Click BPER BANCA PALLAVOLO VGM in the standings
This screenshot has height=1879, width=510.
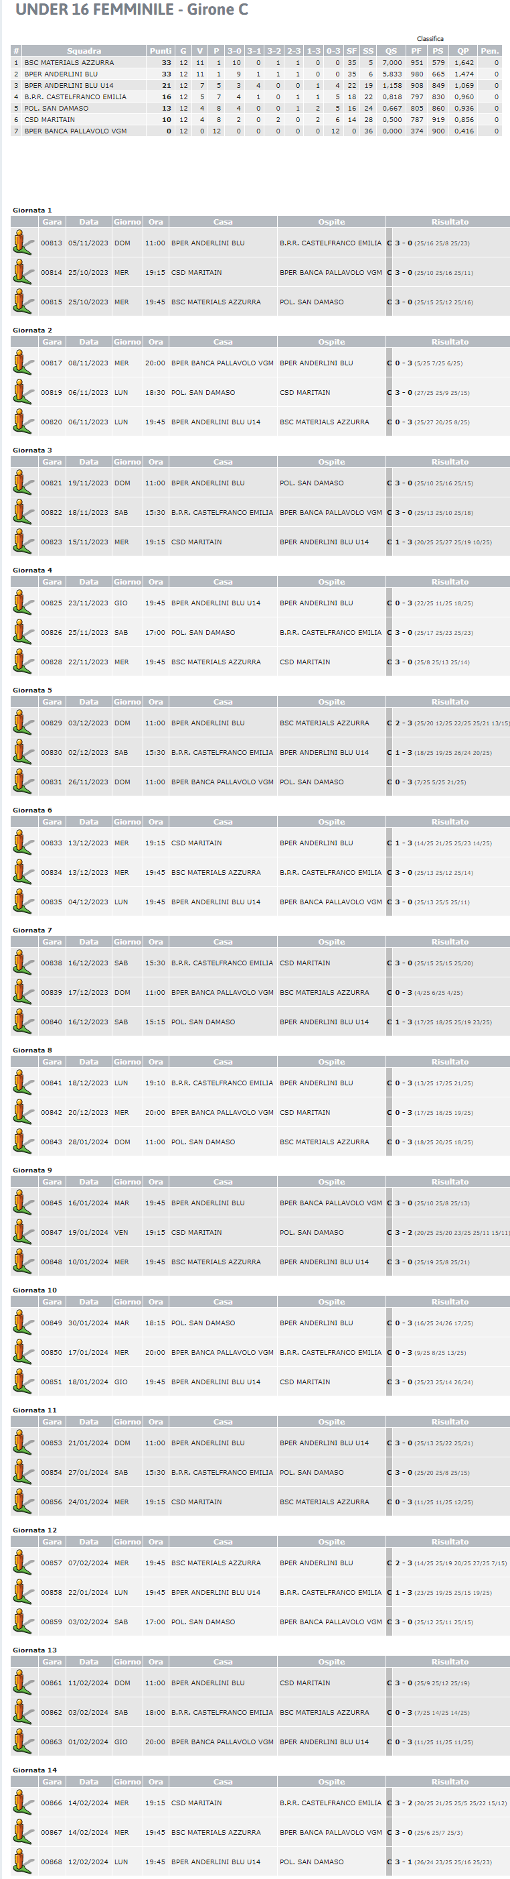pyautogui.click(x=75, y=131)
